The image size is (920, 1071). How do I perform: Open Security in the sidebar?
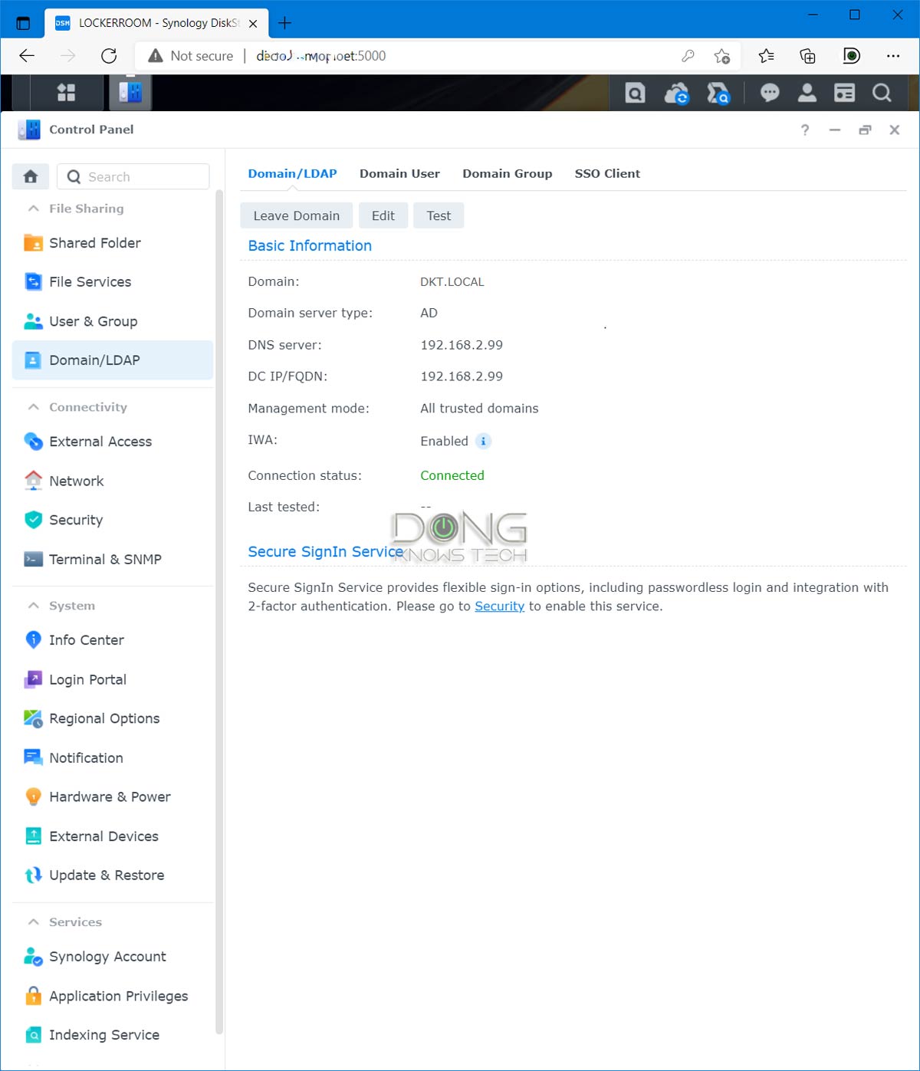pyautogui.click(x=113, y=520)
